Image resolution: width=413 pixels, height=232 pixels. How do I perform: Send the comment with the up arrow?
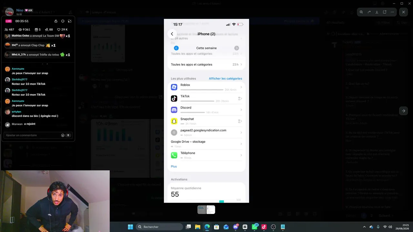(68, 135)
